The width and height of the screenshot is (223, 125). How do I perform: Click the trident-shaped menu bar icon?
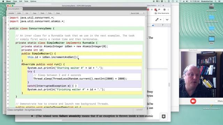click(162, 1)
